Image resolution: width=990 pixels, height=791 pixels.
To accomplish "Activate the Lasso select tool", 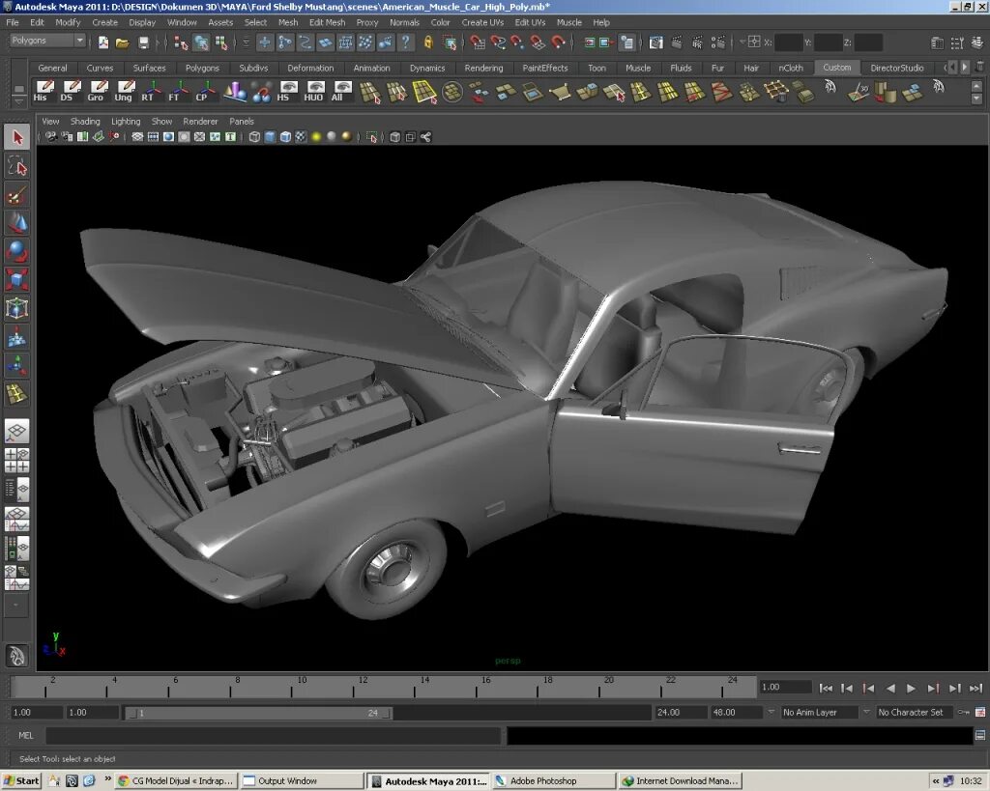I will tap(16, 166).
